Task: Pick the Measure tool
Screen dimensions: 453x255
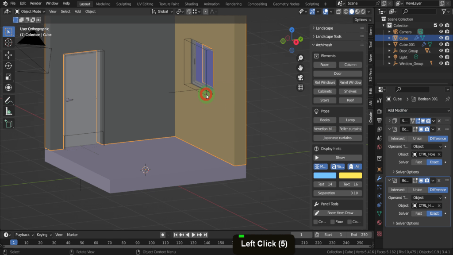Action: pos(8,112)
